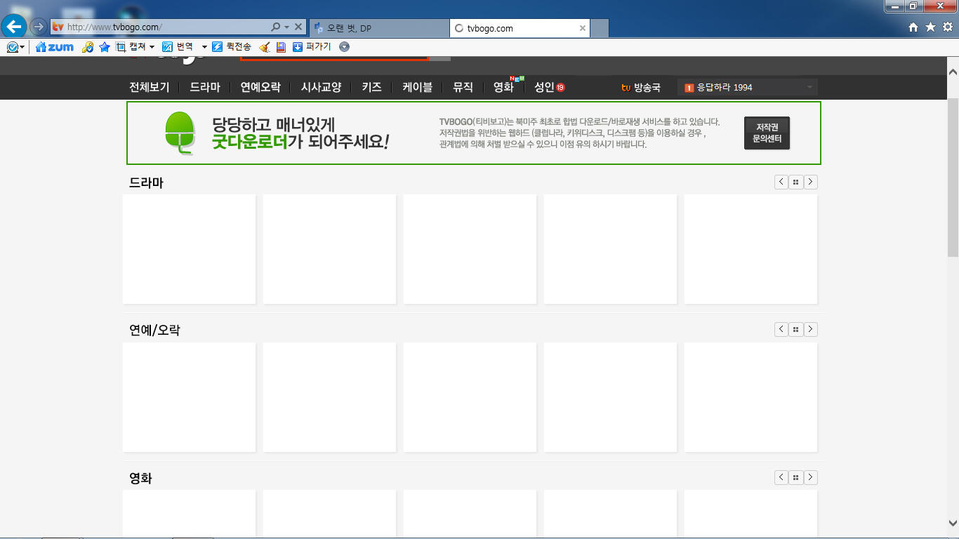The image size is (959, 539).
Task: Select the tvbogo.com browser tab
Action: tap(520, 28)
